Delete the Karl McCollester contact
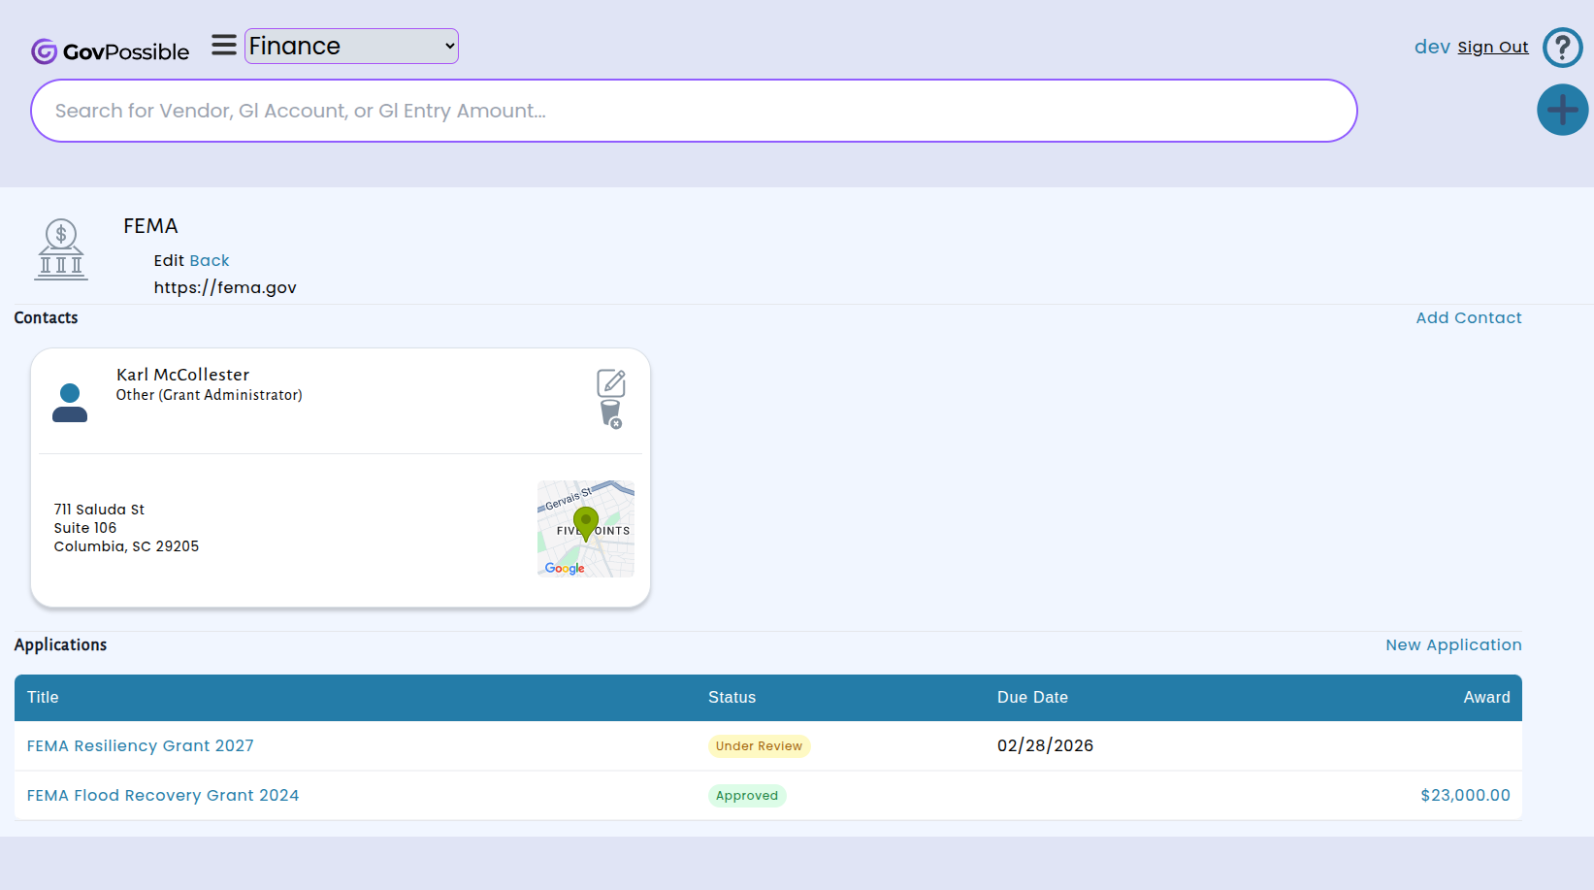 [x=611, y=414]
